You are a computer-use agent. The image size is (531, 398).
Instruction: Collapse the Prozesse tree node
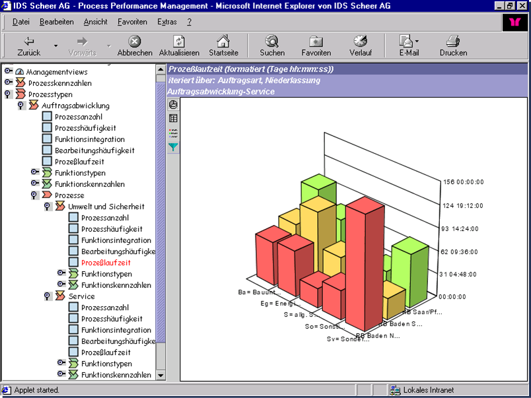(x=34, y=195)
